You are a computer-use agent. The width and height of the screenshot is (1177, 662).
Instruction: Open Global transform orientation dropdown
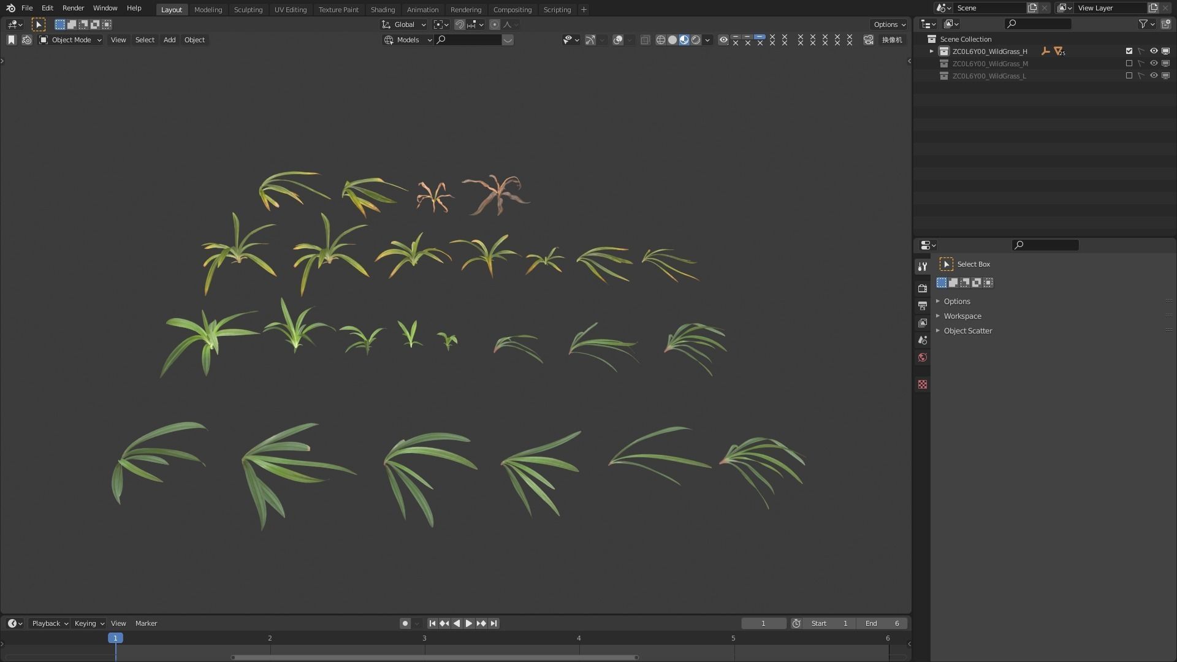click(404, 25)
